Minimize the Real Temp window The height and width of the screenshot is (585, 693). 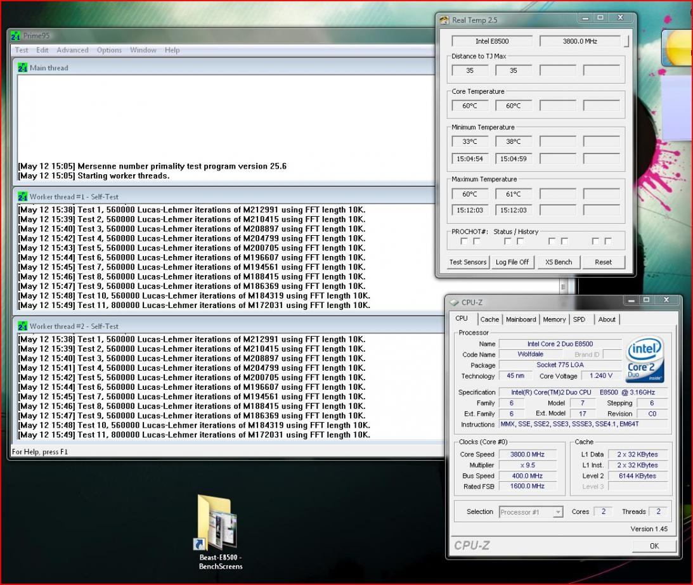tap(585, 18)
